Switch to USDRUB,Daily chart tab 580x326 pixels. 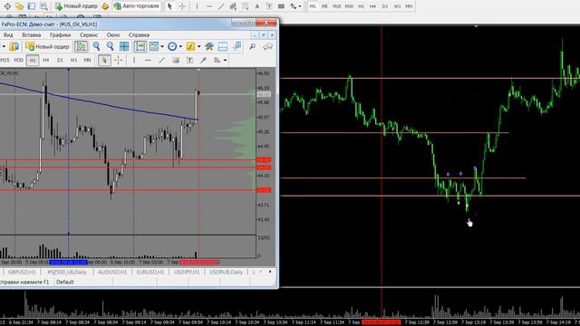(226, 272)
